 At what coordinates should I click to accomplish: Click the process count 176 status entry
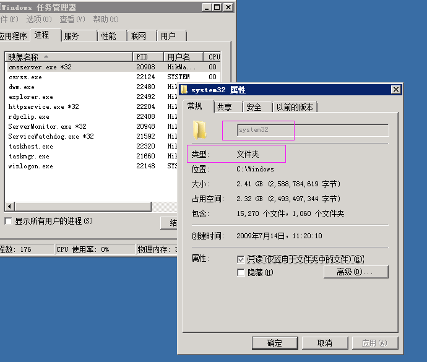pos(27,249)
